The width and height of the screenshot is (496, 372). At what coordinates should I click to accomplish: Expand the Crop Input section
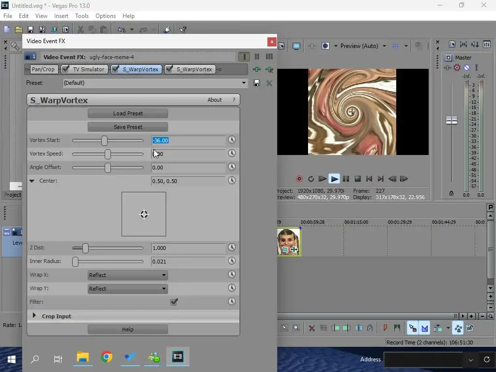34,316
